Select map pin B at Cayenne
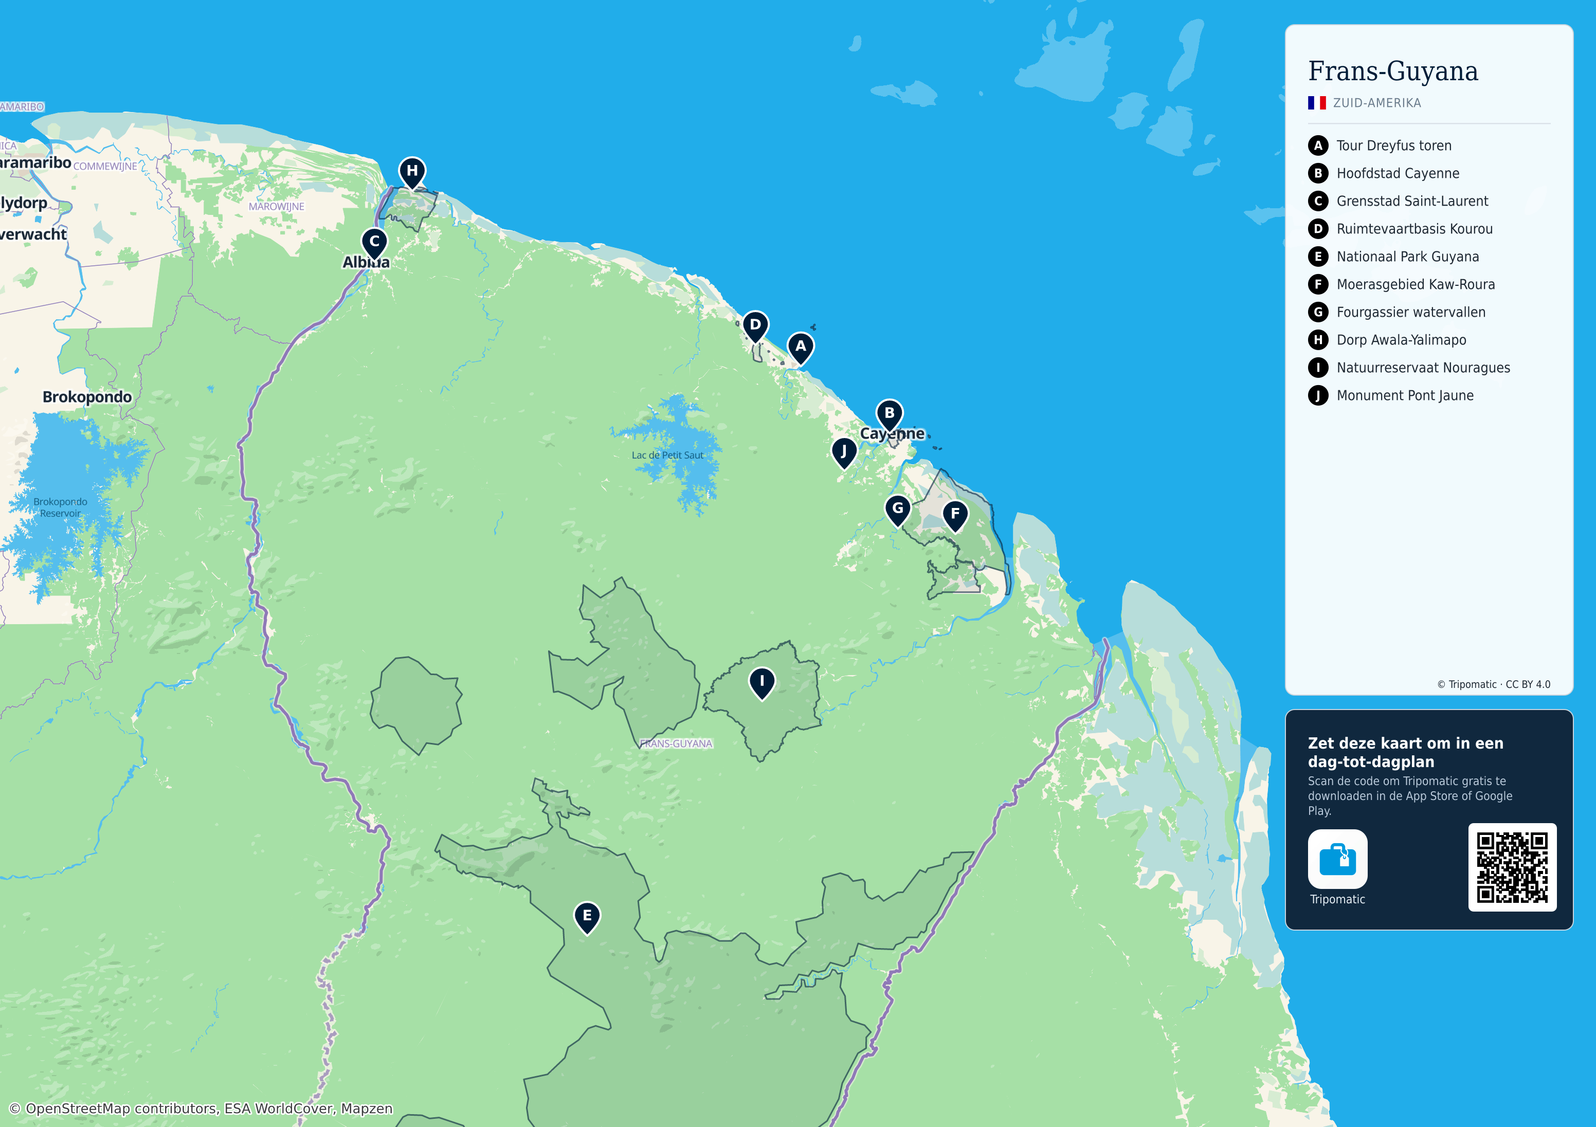This screenshot has height=1127, width=1596. pyautogui.click(x=889, y=415)
